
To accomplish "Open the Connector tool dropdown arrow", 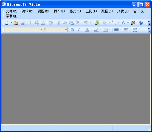I will (119, 23).
